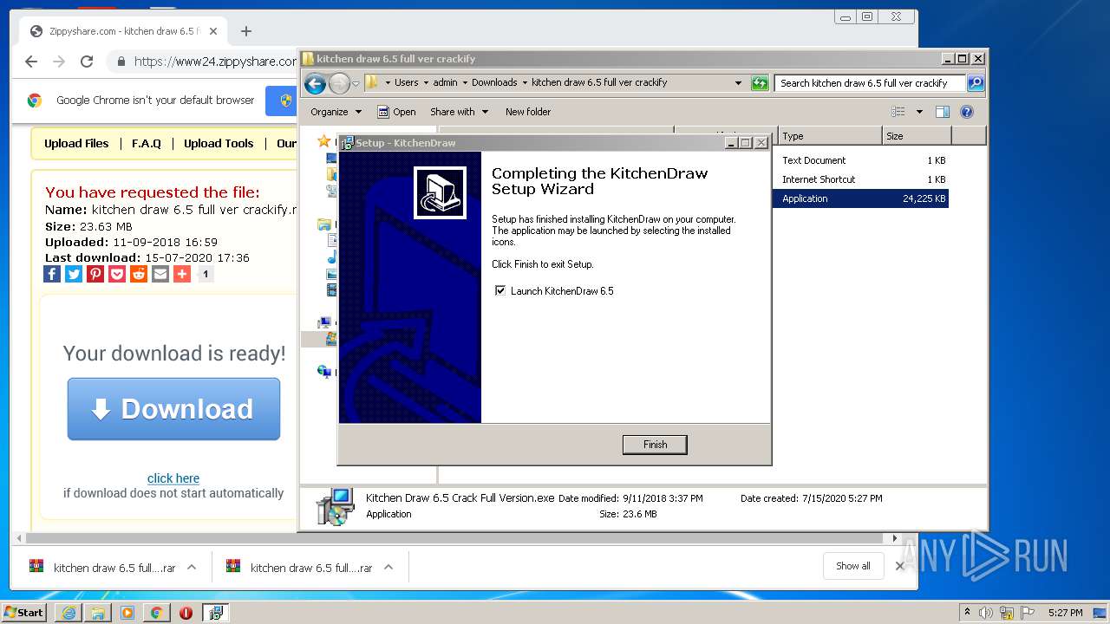Sort files by Type column
The width and height of the screenshot is (1110, 624).
(x=829, y=136)
